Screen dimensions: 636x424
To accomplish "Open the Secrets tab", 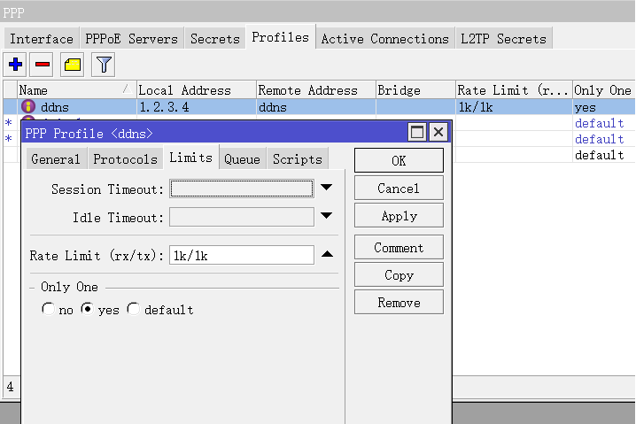I will (214, 39).
